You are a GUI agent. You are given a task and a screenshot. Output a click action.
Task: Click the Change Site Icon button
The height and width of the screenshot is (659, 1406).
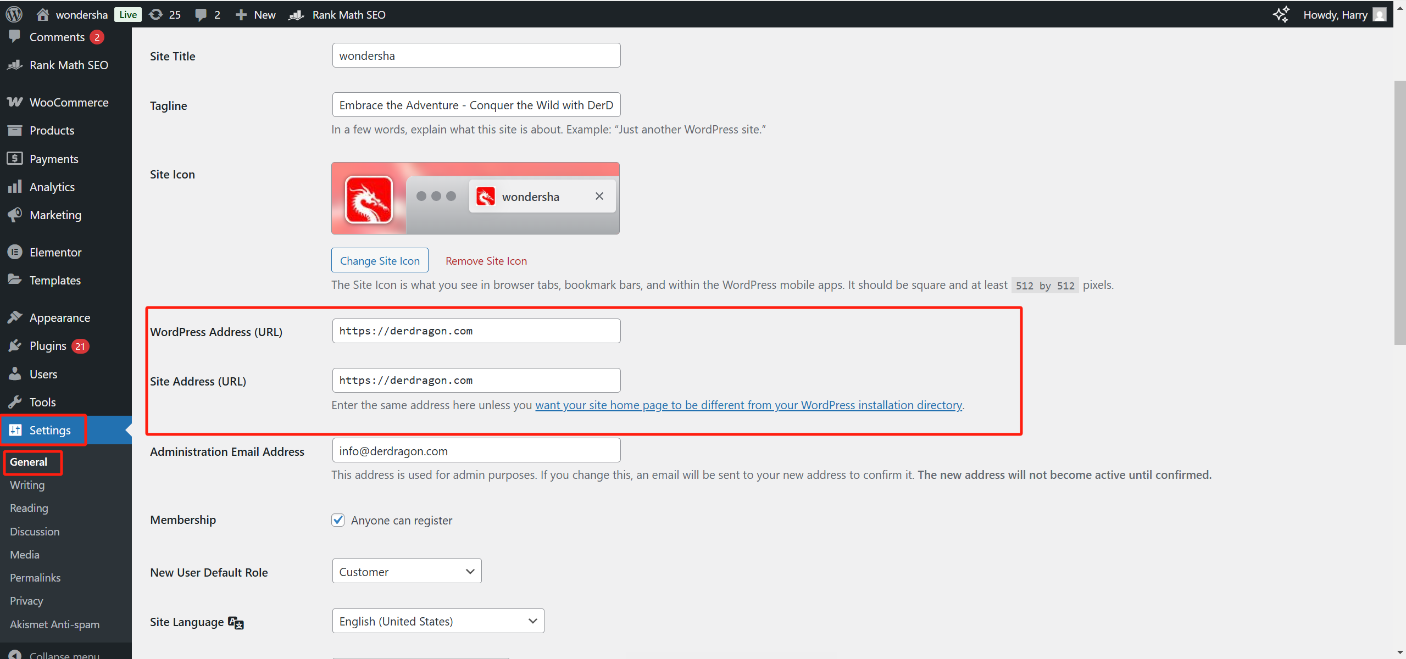380,261
